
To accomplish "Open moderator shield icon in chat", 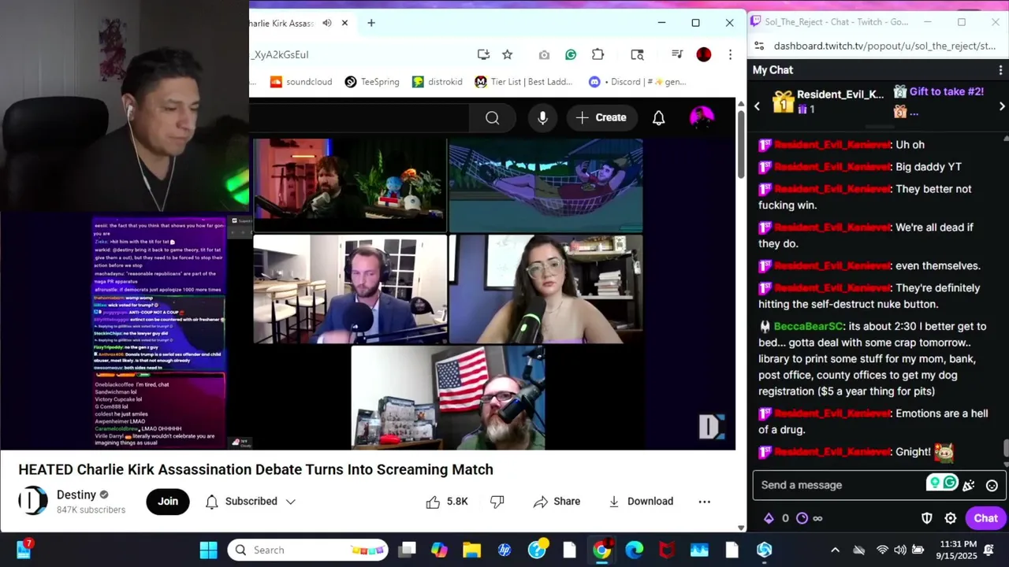I will tap(927, 518).
